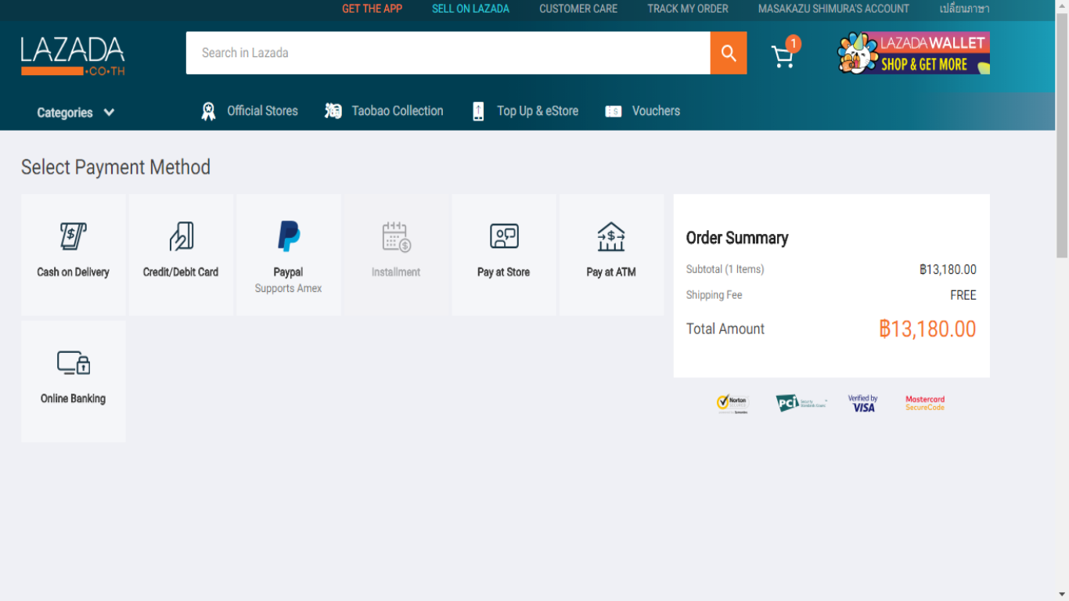Click the Credit/Debit Card label
1069x601 pixels.
pos(181,272)
